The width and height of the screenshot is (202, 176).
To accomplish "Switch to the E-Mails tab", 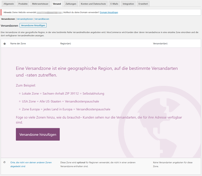I will tap(114, 4).
